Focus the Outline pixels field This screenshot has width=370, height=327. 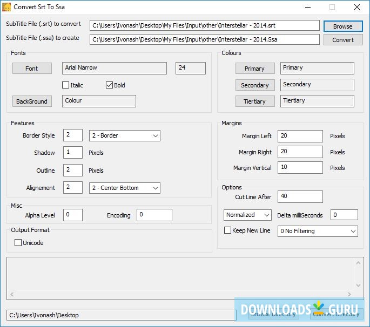point(73,170)
